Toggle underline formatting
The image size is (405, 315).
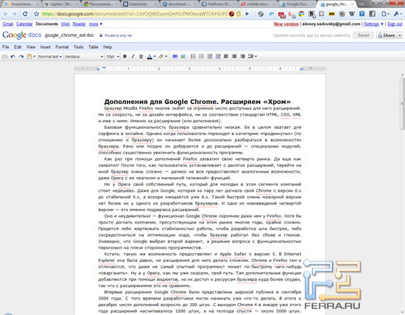click(x=141, y=56)
